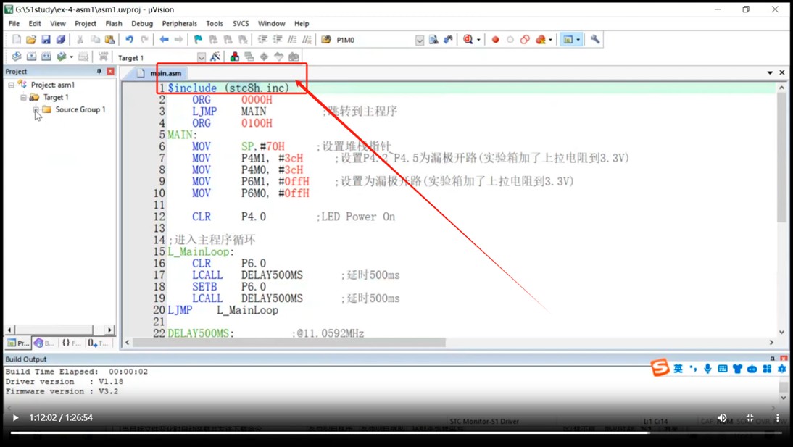Seek on the video progress bar
The width and height of the screenshot is (793, 447).
[396, 433]
